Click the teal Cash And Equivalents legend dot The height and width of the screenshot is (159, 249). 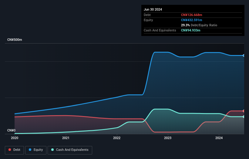point(52,150)
